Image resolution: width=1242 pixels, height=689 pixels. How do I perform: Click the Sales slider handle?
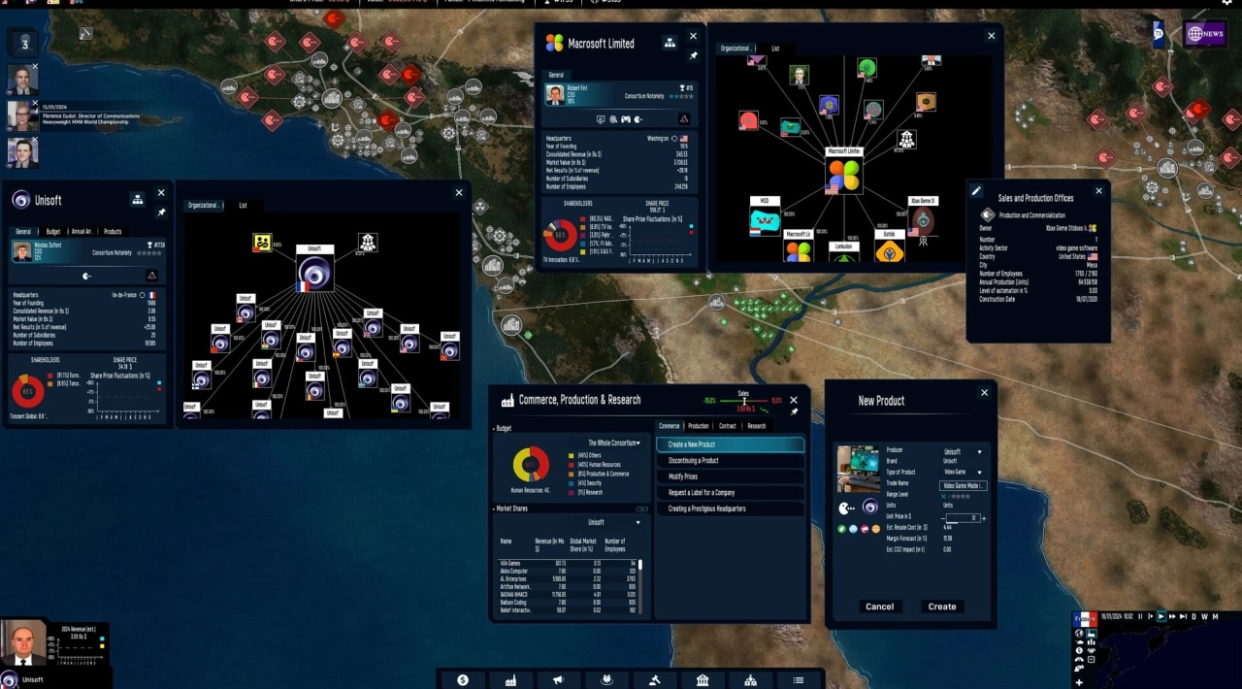pos(744,400)
